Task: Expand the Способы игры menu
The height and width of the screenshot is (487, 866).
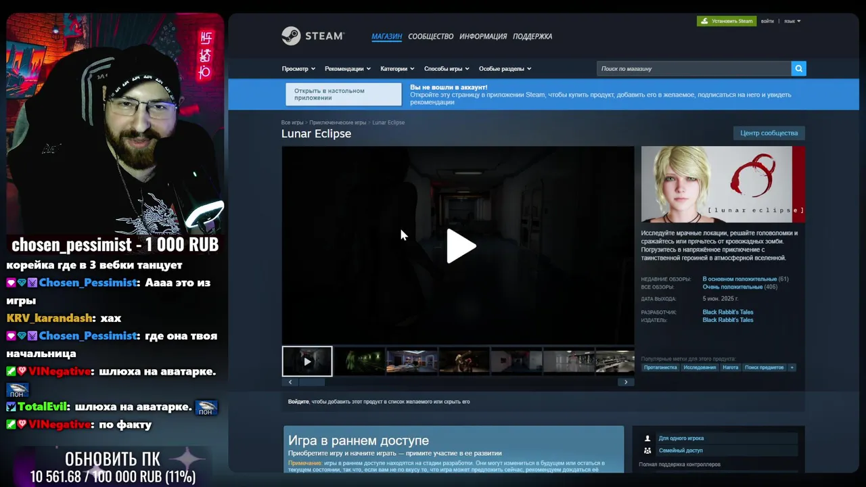Action: point(447,68)
